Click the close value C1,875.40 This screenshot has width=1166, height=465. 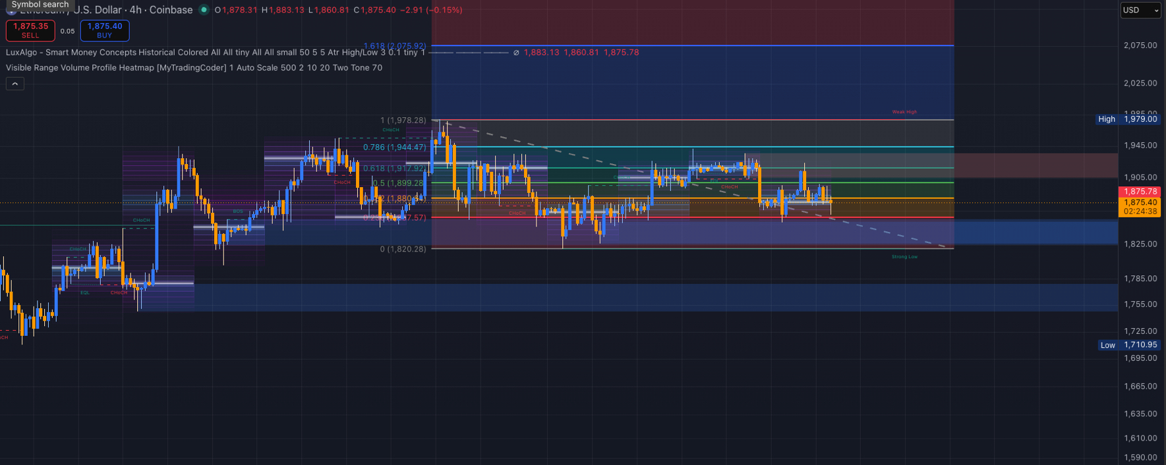pyautogui.click(x=375, y=10)
